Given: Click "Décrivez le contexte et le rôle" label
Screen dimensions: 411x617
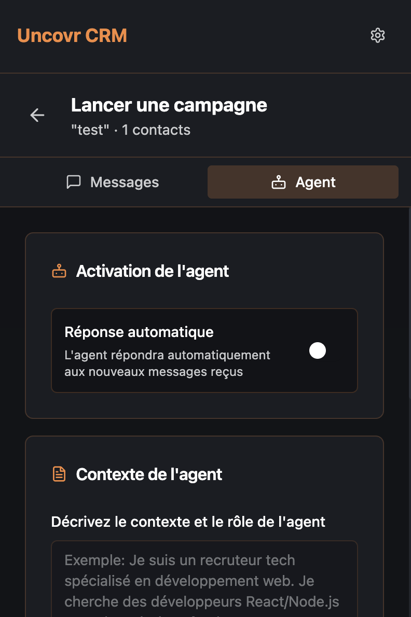Looking at the screenshot, I should point(188,522).
